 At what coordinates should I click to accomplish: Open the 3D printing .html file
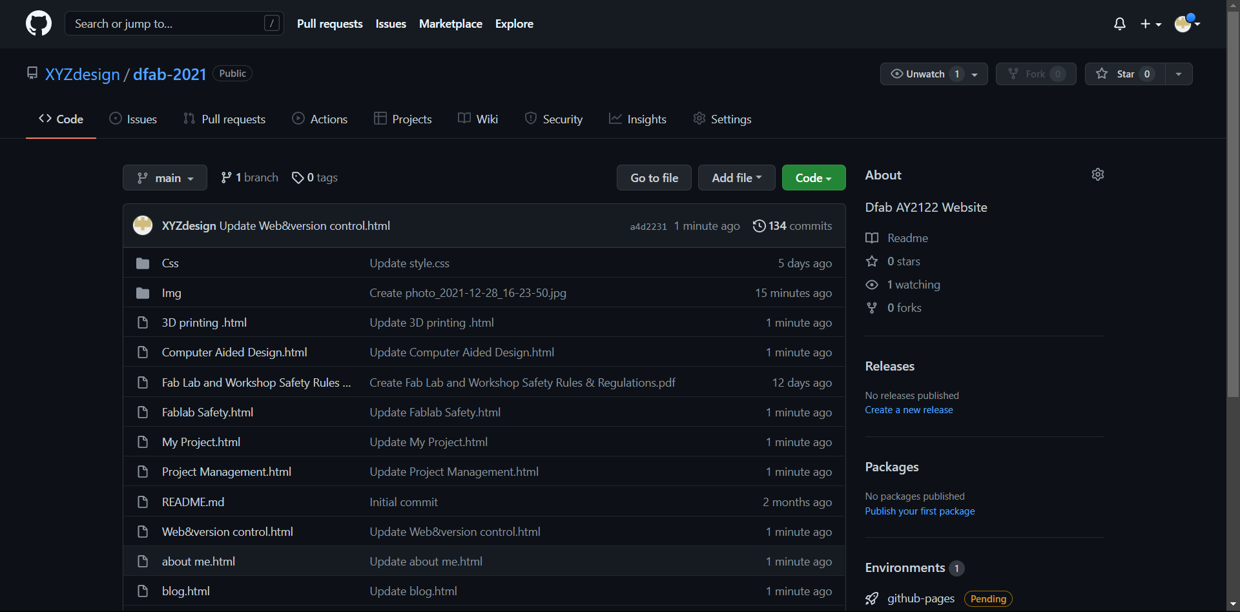click(x=204, y=323)
